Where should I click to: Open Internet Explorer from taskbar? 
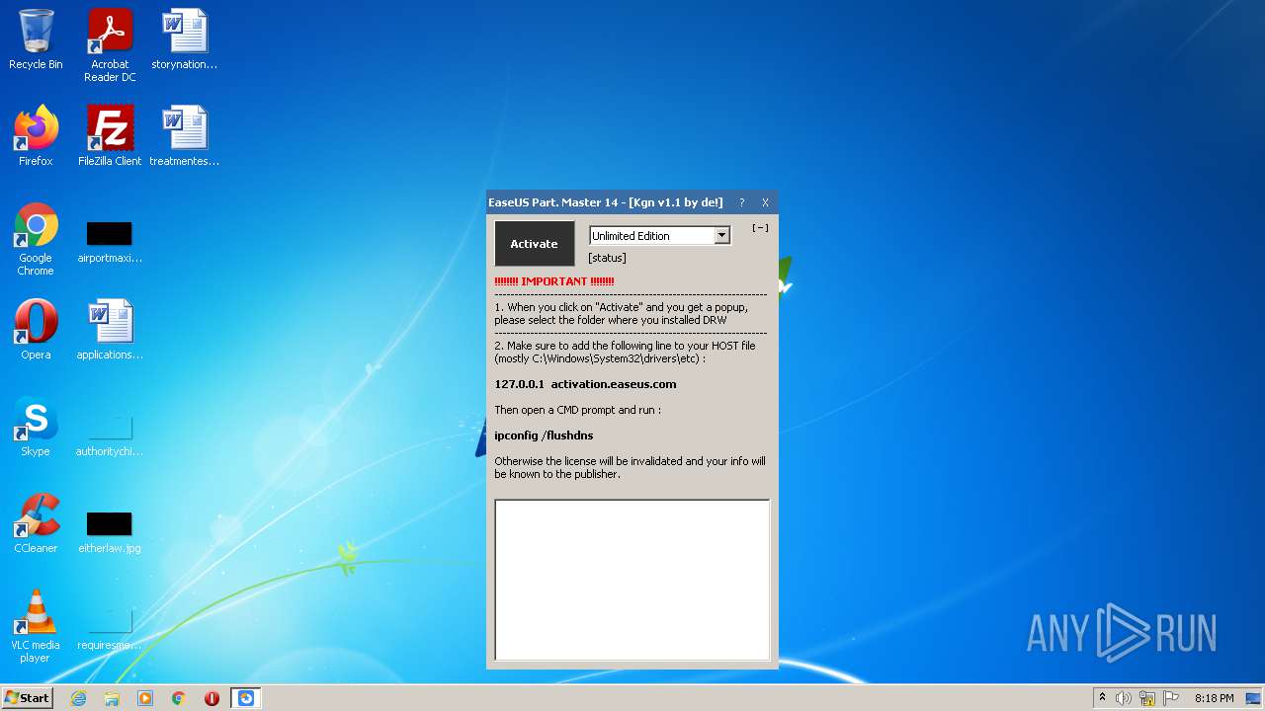pos(78,698)
